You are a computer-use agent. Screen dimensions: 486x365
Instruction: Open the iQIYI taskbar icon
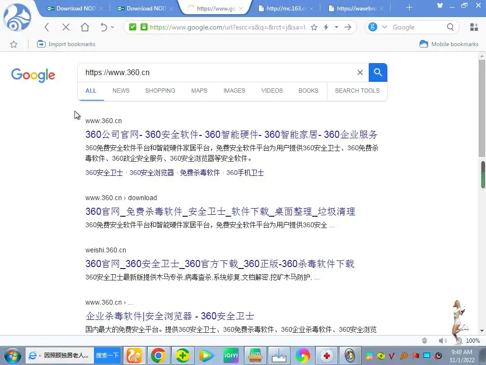coord(231,355)
